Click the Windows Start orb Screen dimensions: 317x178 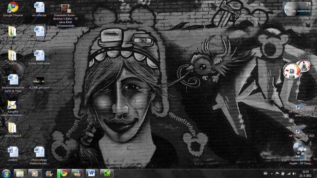click(6, 173)
